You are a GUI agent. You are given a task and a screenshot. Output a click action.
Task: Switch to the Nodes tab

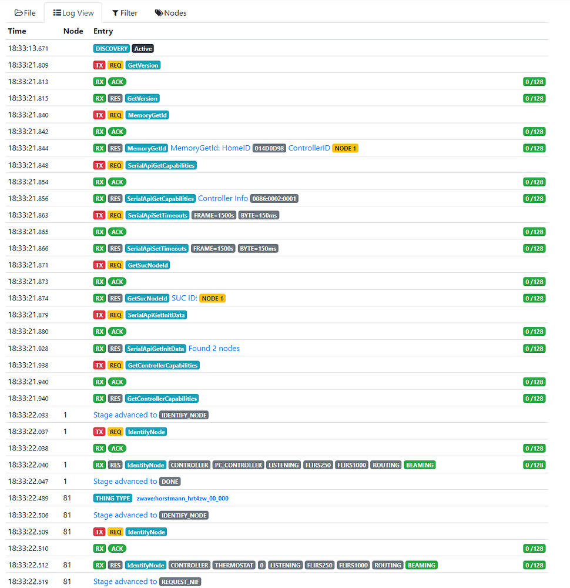tap(170, 12)
